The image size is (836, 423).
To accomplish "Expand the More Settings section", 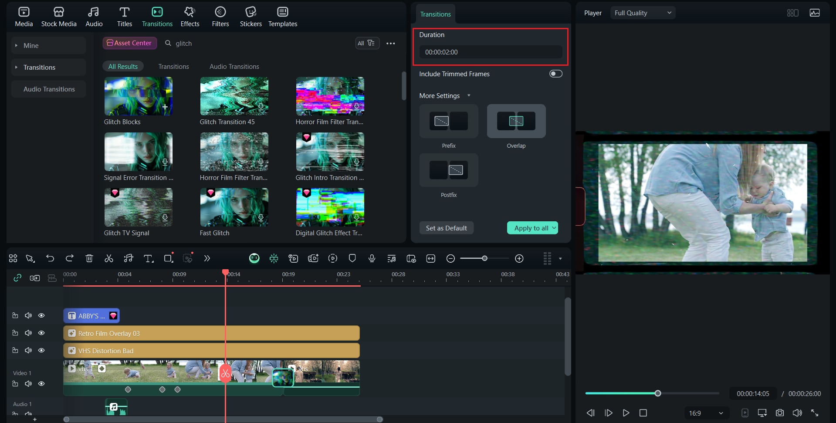I will tap(468, 95).
